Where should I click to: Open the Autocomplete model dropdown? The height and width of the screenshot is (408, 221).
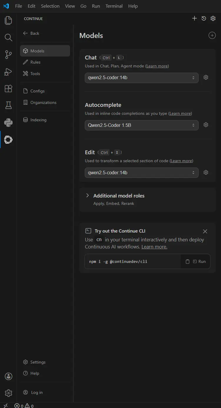(x=141, y=125)
